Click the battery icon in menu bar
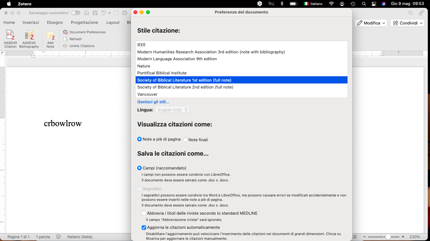The image size is (430, 241). tap(293, 4)
